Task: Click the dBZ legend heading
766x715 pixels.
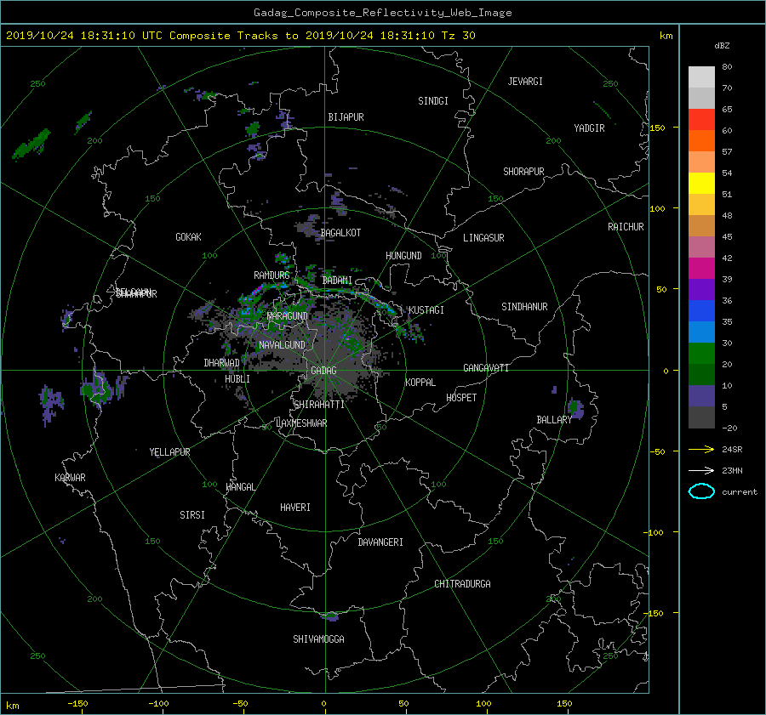Action: pyautogui.click(x=722, y=45)
